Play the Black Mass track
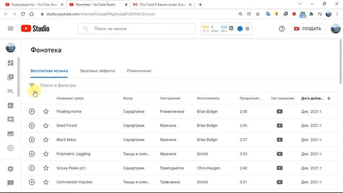 (x=32, y=139)
